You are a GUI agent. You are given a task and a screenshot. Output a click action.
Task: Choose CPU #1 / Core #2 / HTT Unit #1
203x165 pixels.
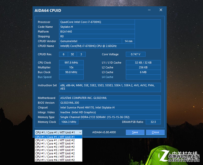click(58, 143)
